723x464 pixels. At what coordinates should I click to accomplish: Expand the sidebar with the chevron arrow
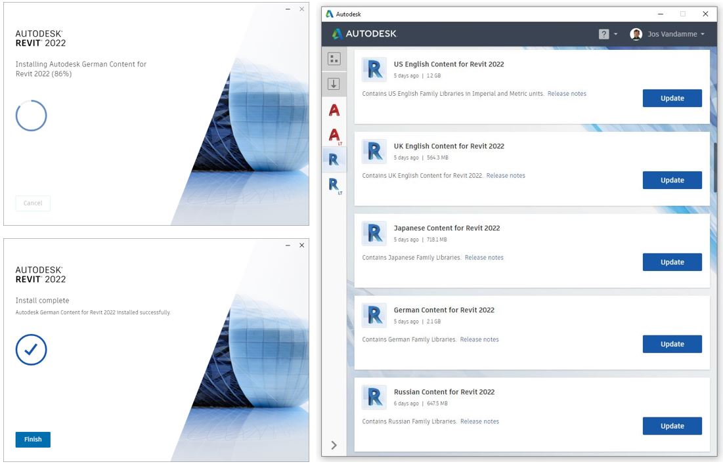(334, 445)
